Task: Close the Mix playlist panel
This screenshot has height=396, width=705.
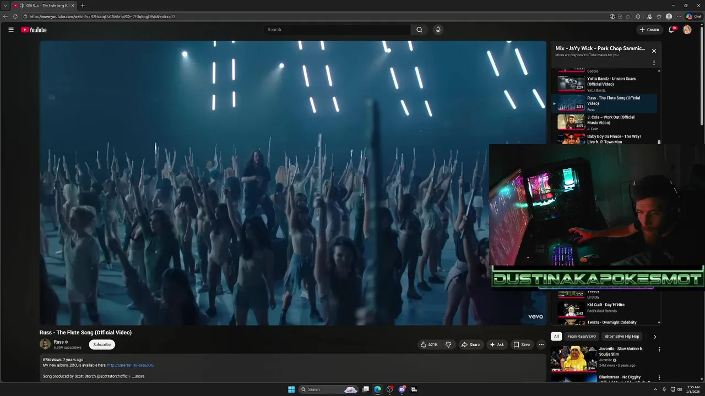Action: pyautogui.click(x=654, y=51)
